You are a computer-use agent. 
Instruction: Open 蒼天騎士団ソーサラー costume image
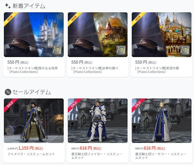coord(161,121)
